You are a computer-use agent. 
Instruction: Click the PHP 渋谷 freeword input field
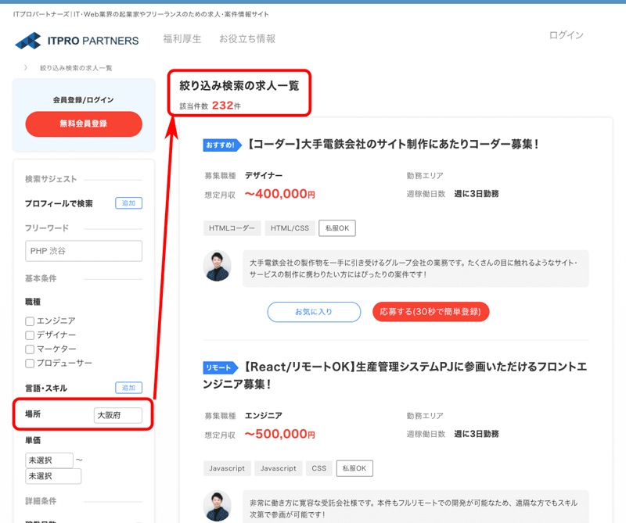tap(83, 251)
